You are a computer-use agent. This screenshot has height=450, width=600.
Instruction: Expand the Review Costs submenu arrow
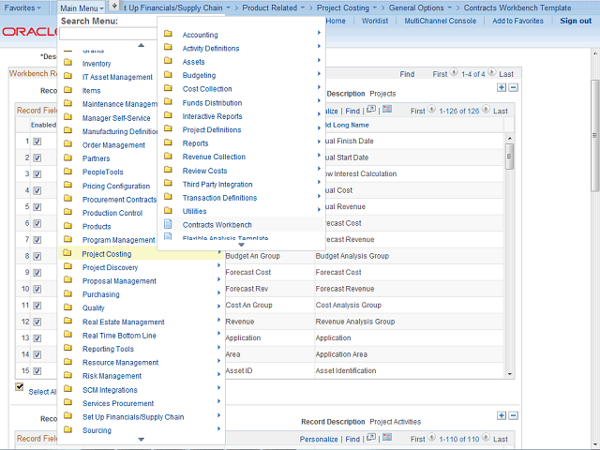319,169
